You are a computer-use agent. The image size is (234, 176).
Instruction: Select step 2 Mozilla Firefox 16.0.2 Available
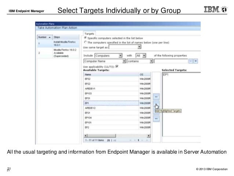point(58,53)
